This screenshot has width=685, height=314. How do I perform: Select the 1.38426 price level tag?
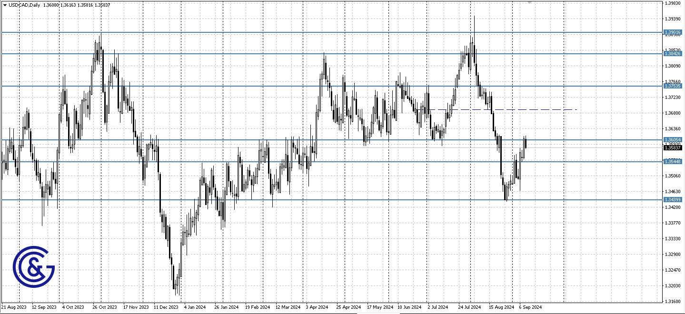point(673,54)
